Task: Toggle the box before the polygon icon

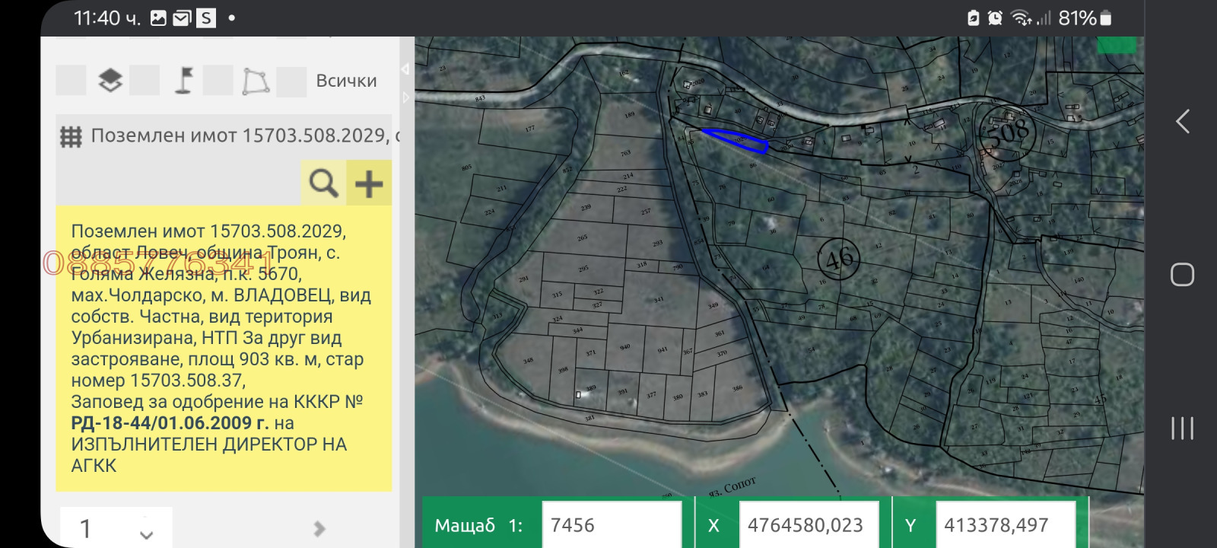Action: coord(218,81)
